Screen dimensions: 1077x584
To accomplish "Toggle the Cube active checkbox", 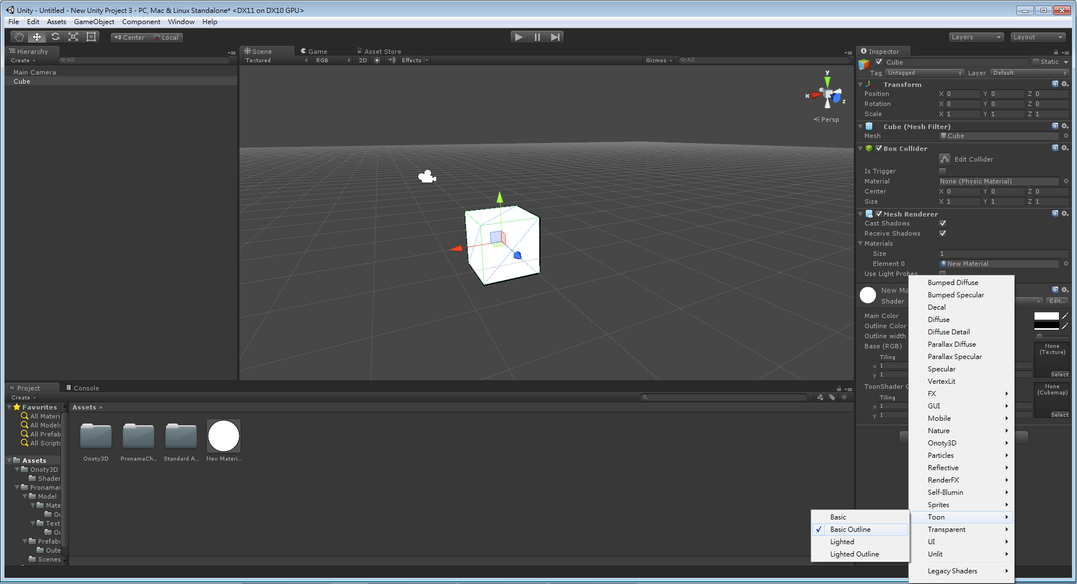I will (x=879, y=62).
